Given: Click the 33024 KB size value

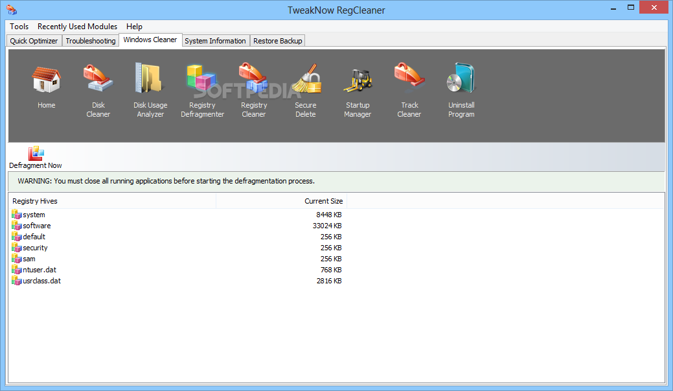Looking at the screenshot, I should coord(327,226).
